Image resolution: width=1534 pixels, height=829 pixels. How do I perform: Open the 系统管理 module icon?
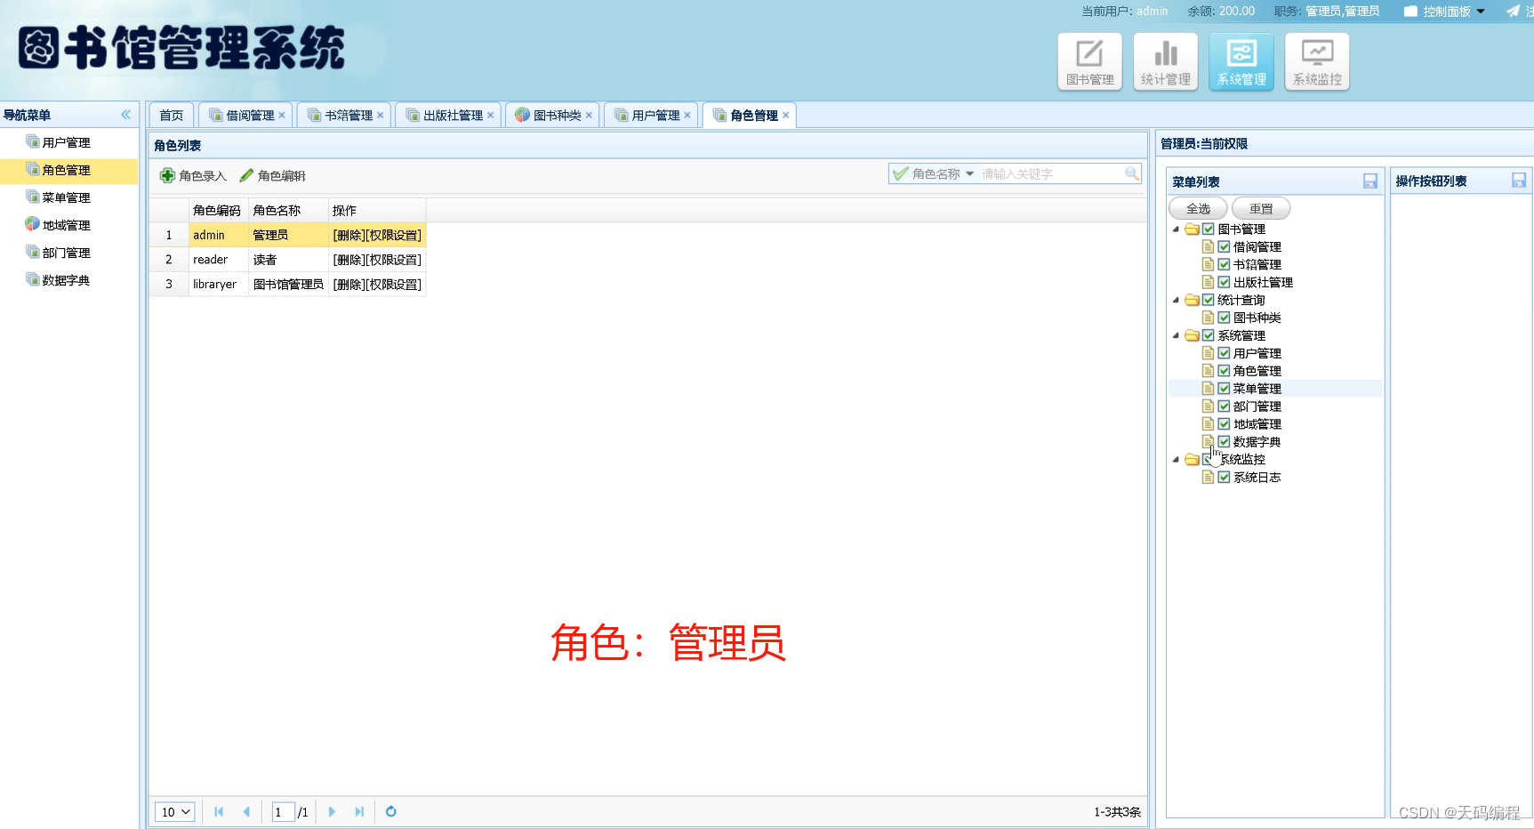coord(1241,61)
